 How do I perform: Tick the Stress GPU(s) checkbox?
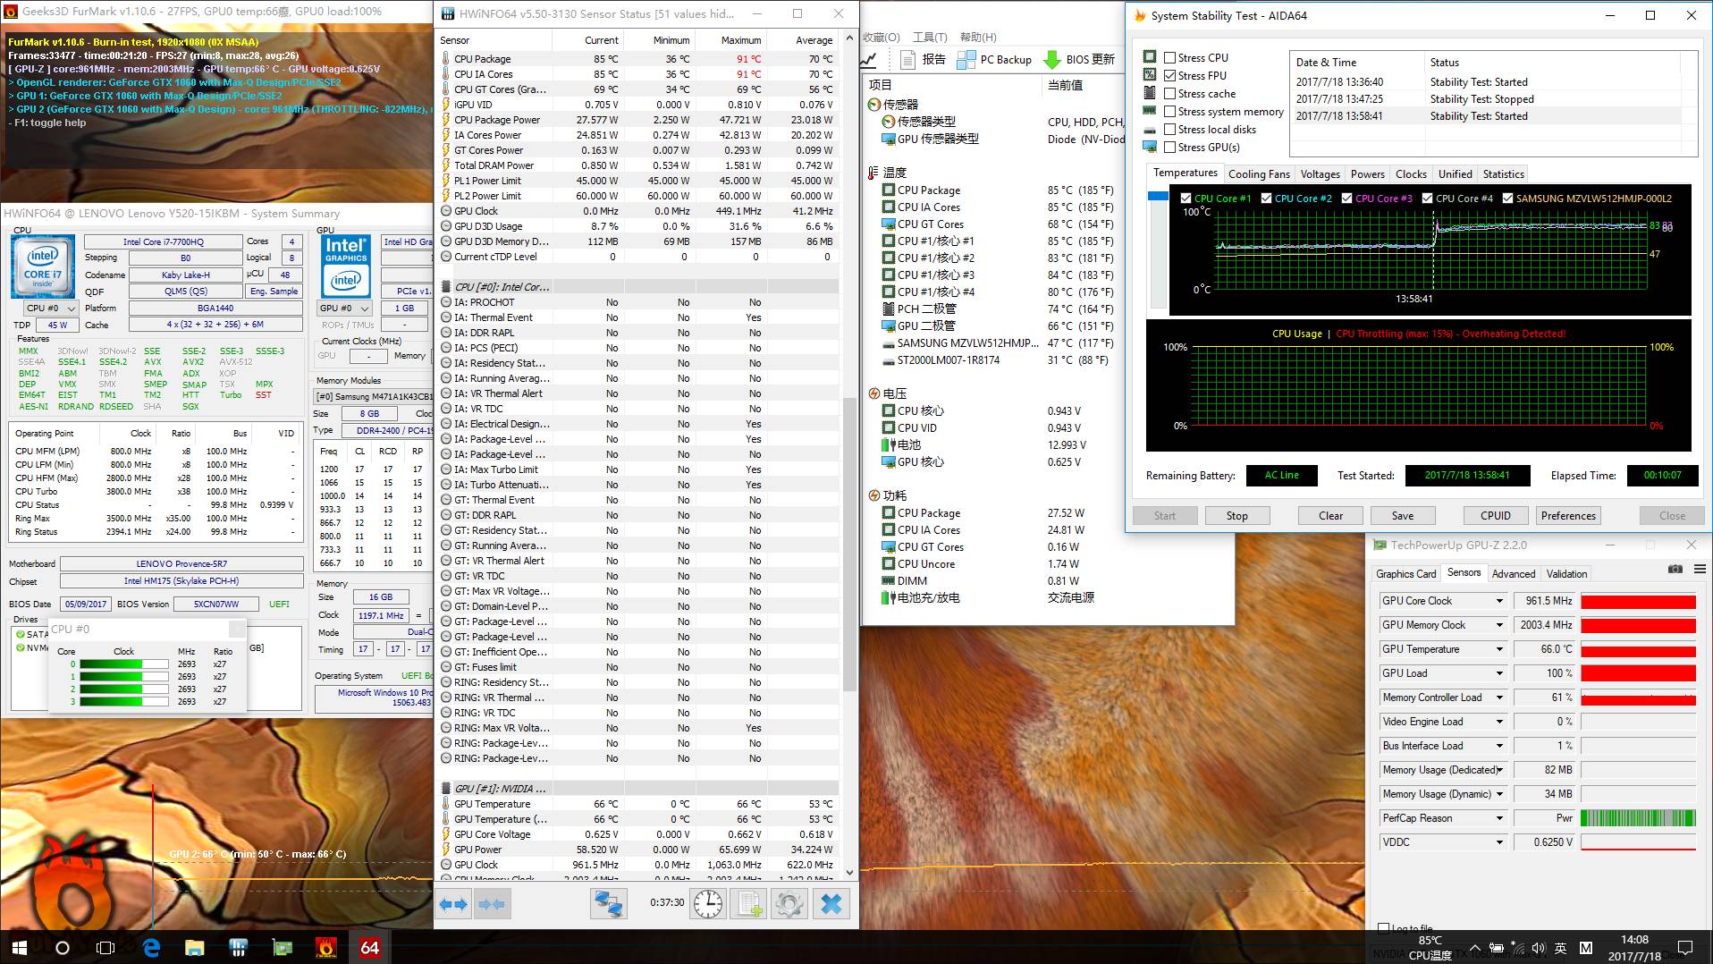(x=1169, y=147)
